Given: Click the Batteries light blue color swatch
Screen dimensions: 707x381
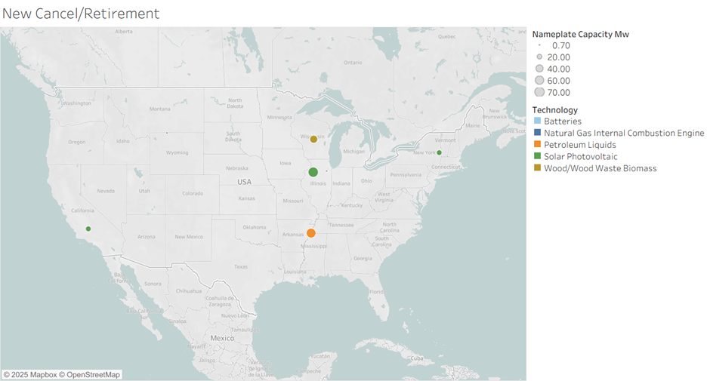Looking at the screenshot, I should coord(537,121).
